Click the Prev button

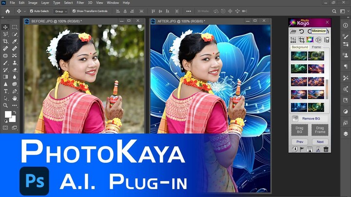[x=300, y=142]
